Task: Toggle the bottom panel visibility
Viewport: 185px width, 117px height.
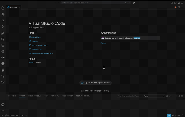Action: 179,3
